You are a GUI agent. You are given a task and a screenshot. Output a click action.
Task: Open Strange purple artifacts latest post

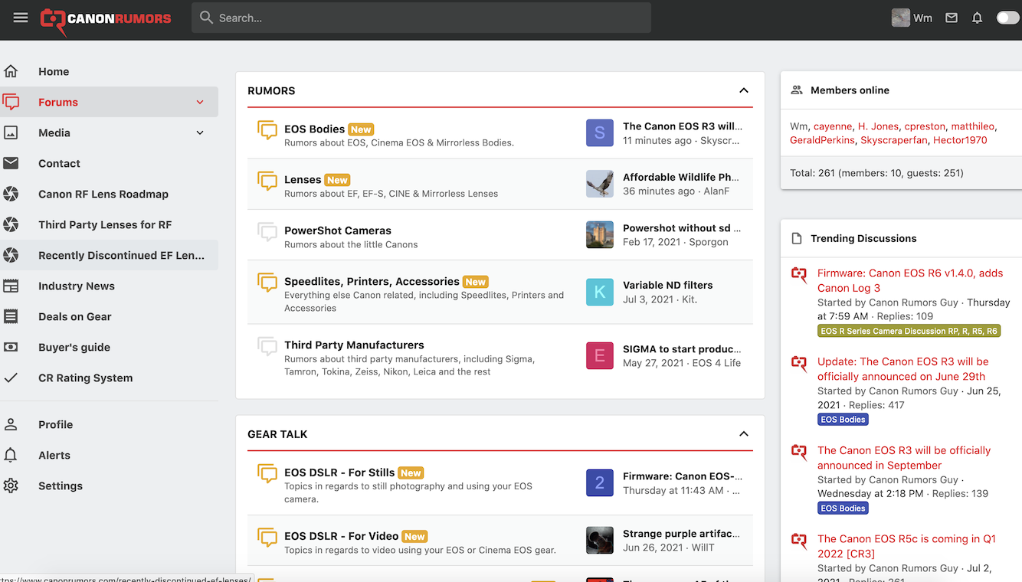(x=681, y=533)
